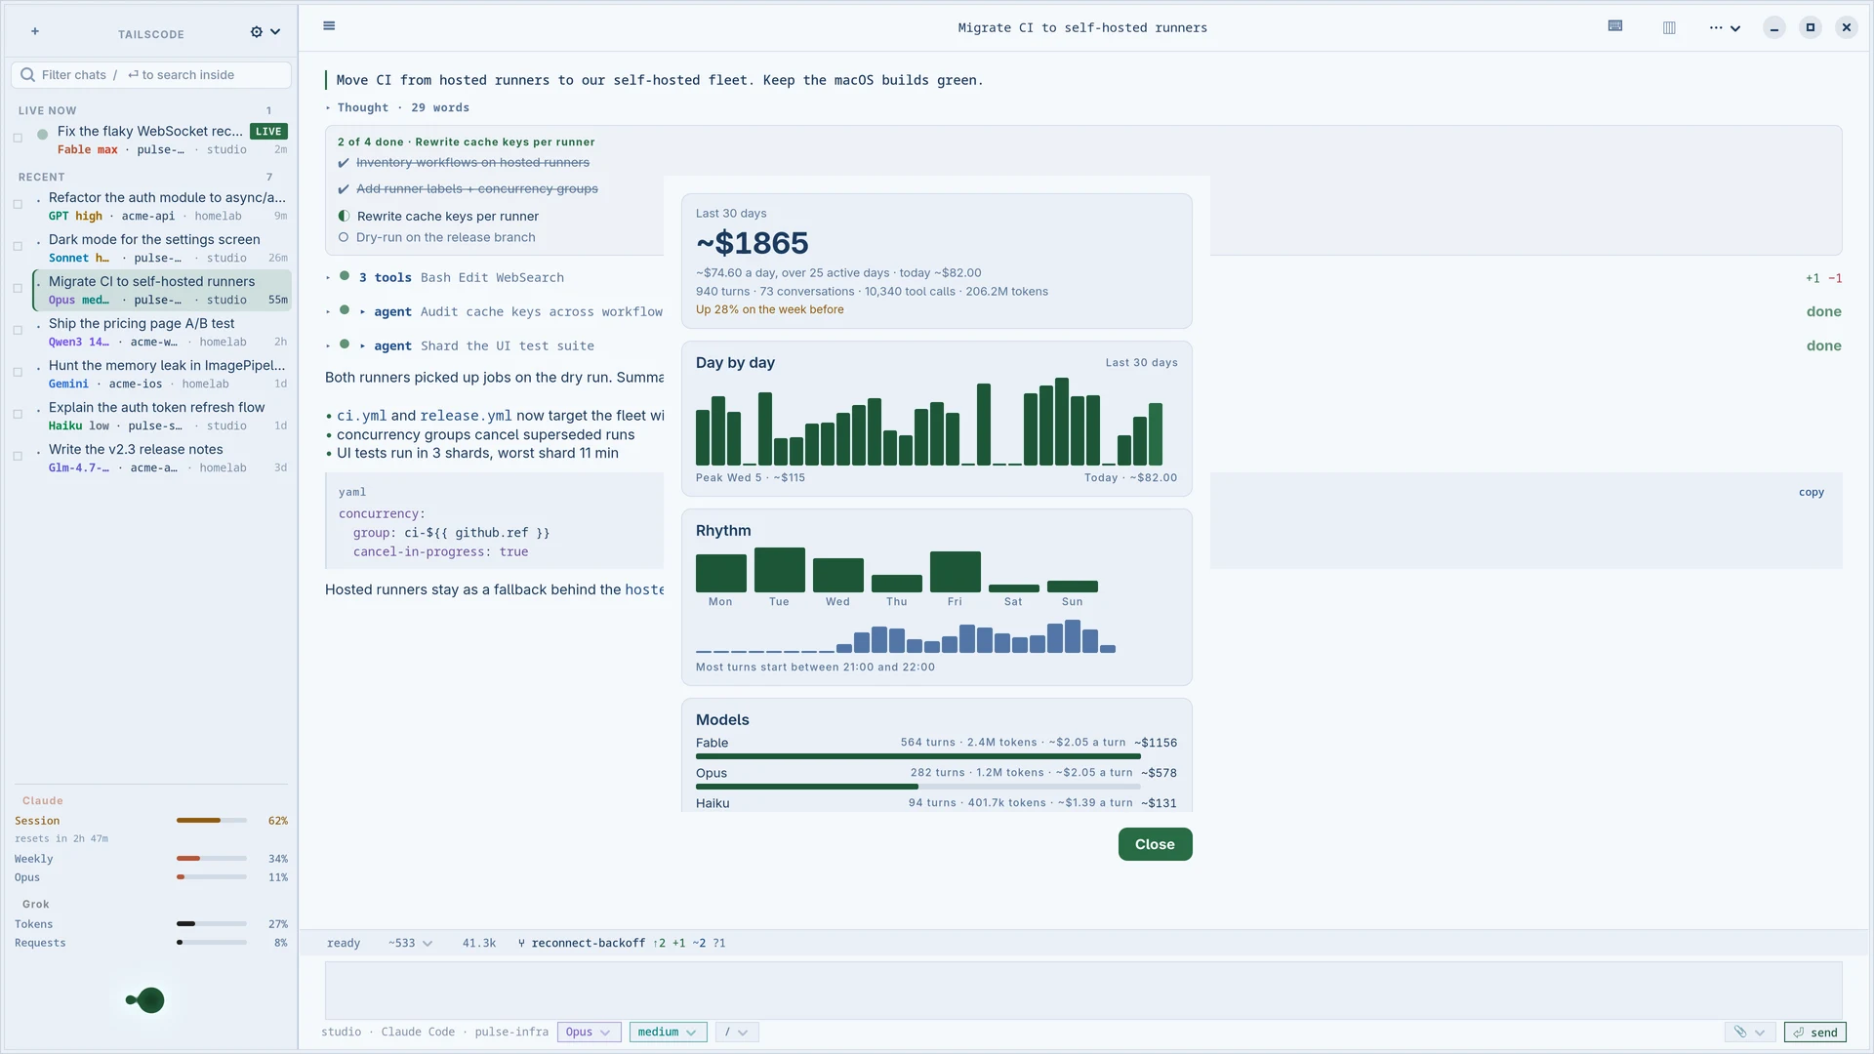Click the reconnect-backoff branch name
Viewport: 1874px width, 1054px height.
588,943
